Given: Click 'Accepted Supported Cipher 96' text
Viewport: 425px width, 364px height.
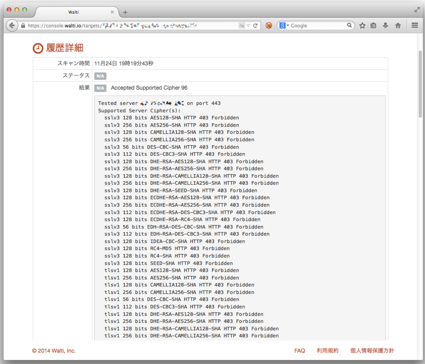Looking at the screenshot, I should [149, 88].
